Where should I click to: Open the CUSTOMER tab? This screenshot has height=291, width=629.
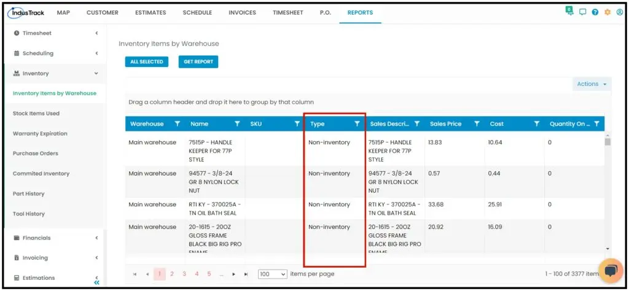(103, 12)
